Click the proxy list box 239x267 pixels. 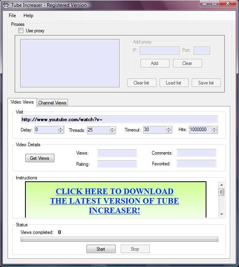70,63
